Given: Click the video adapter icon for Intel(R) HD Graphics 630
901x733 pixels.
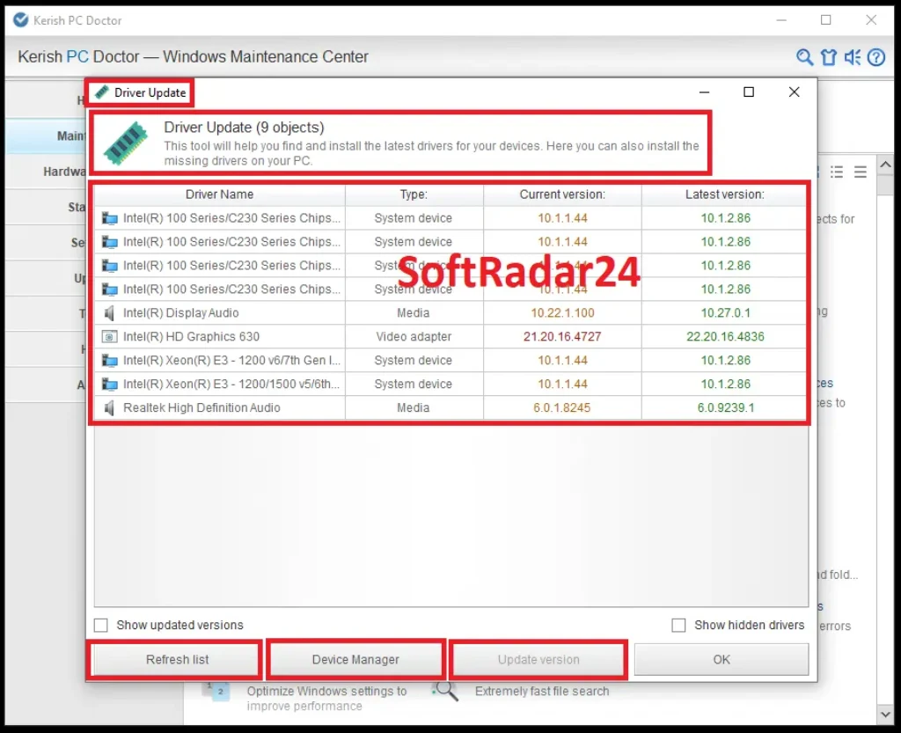Looking at the screenshot, I should coord(112,336).
